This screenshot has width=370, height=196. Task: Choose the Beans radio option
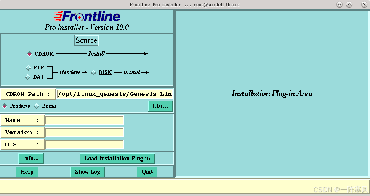(37, 106)
